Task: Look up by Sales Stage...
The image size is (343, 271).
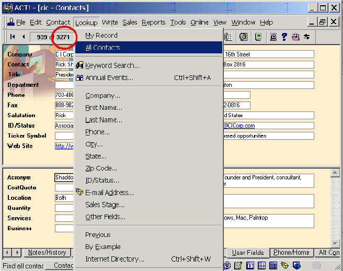Action: pos(148,205)
